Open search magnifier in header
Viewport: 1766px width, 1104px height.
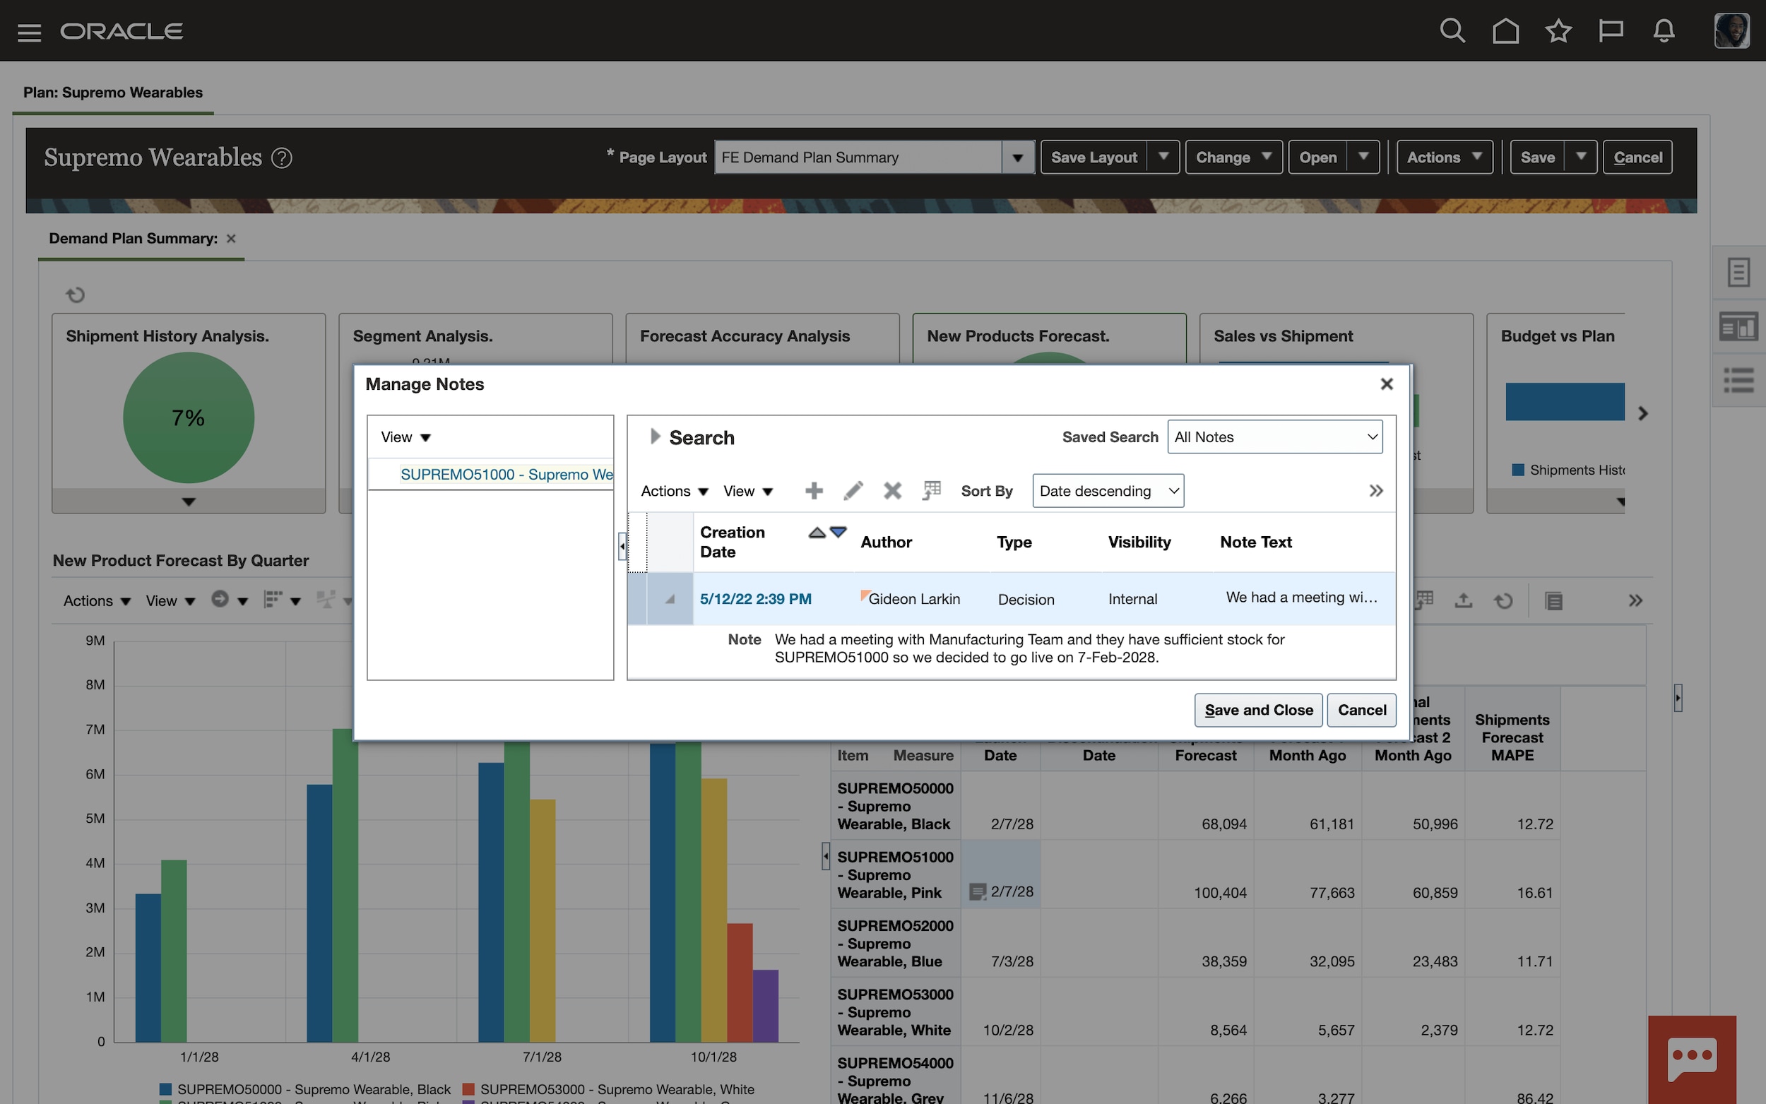click(1452, 30)
